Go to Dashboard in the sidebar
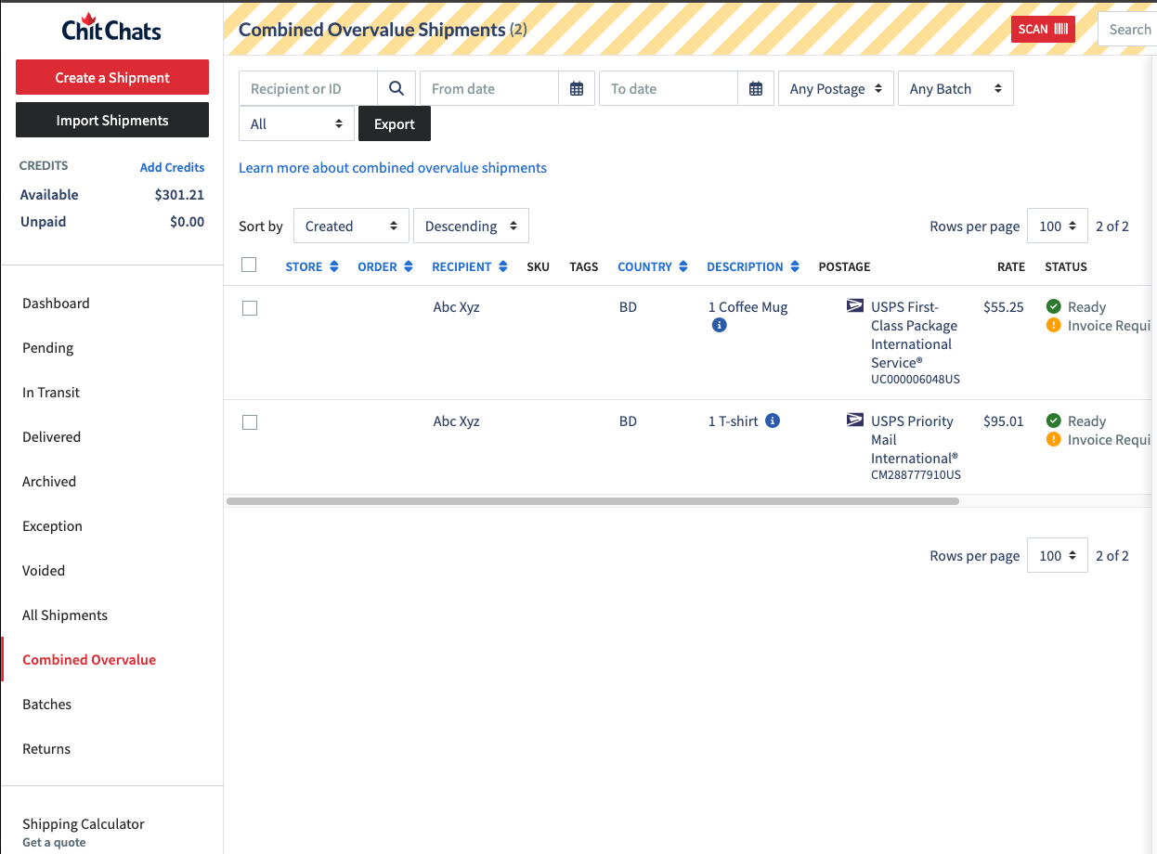This screenshot has width=1157, height=854. tap(56, 304)
